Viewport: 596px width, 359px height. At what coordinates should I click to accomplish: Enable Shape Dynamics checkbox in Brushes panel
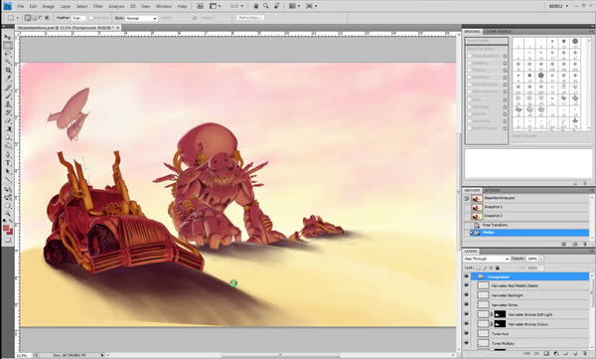coord(470,56)
